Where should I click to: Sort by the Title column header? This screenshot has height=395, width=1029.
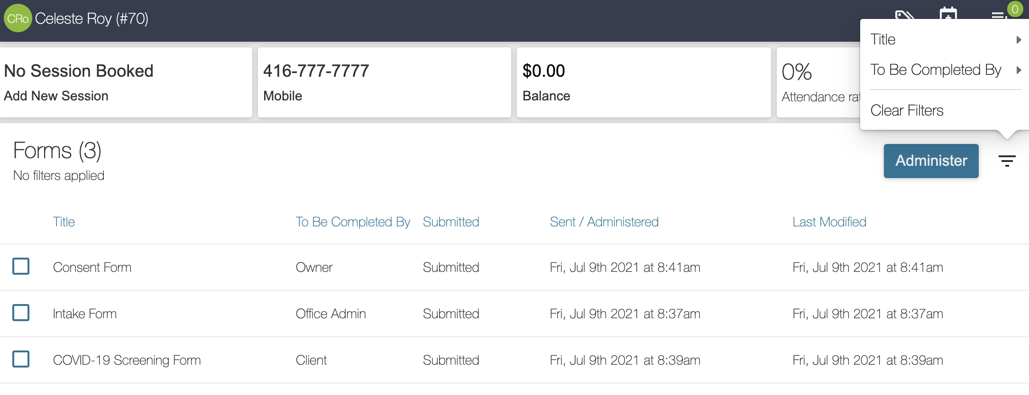pyautogui.click(x=64, y=222)
